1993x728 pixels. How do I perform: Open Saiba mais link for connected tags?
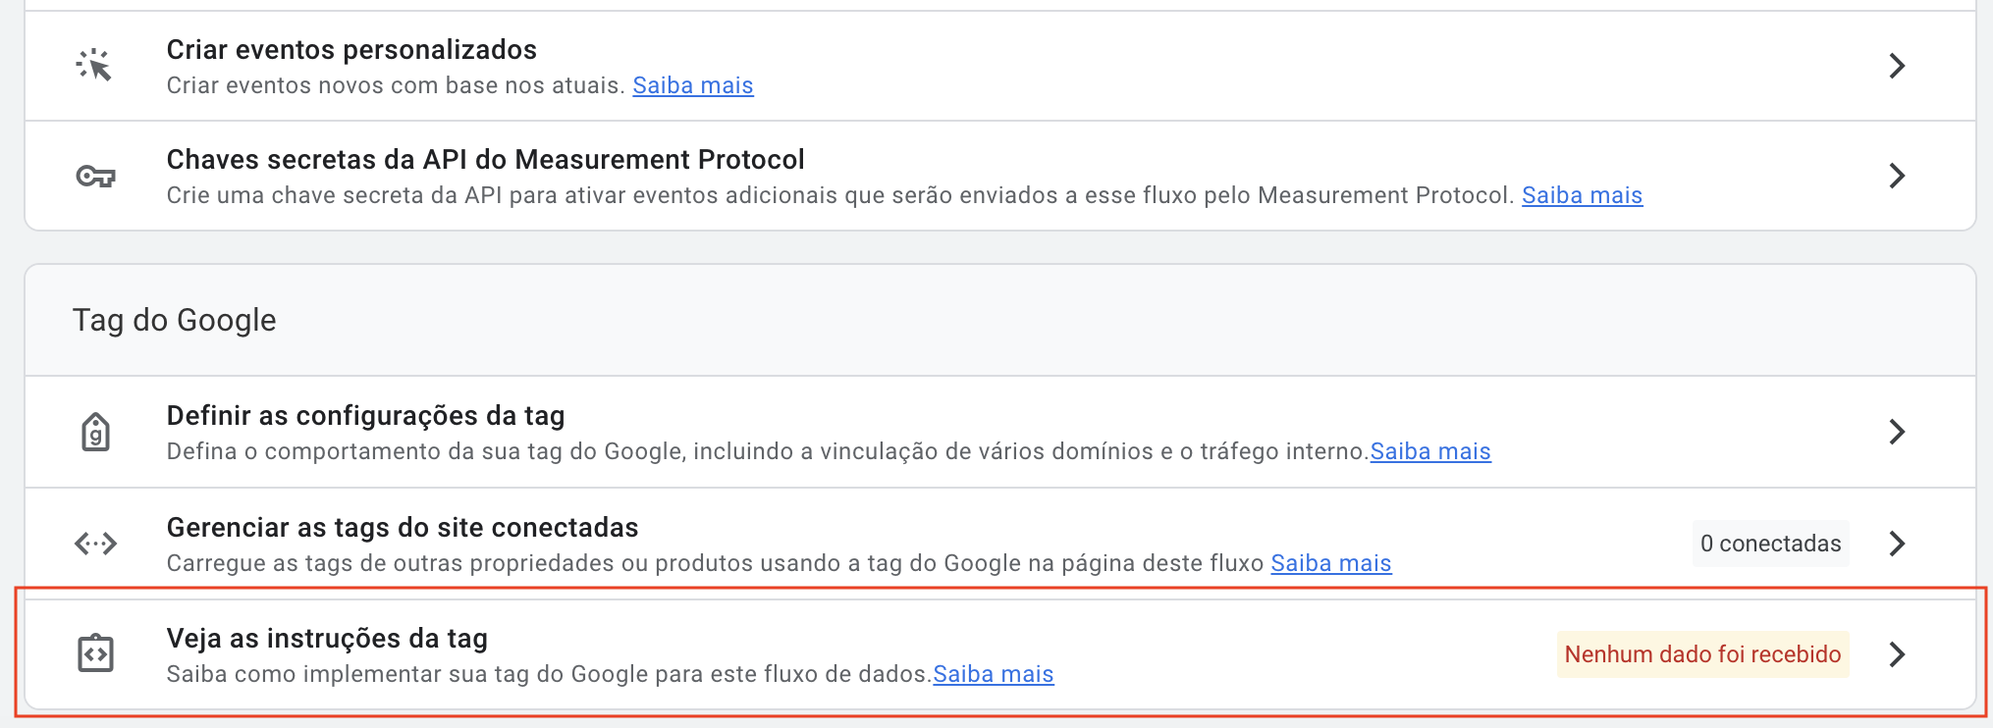click(1331, 564)
